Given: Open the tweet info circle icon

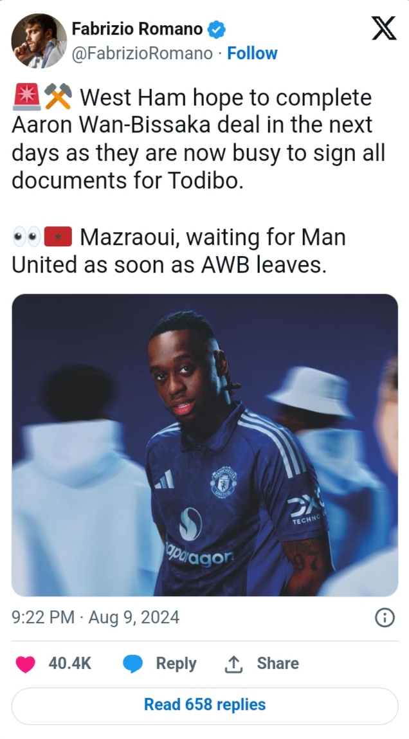Looking at the screenshot, I should pyautogui.click(x=385, y=617).
